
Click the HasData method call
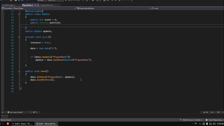(46, 57)
